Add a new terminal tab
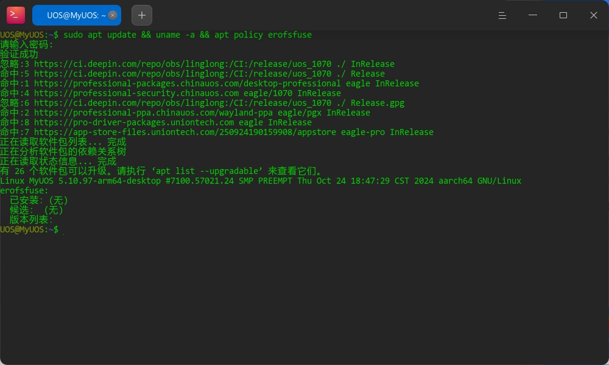 pyautogui.click(x=142, y=15)
